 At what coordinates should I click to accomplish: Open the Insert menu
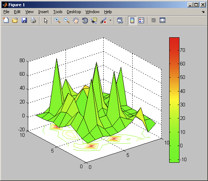pos(43,12)
